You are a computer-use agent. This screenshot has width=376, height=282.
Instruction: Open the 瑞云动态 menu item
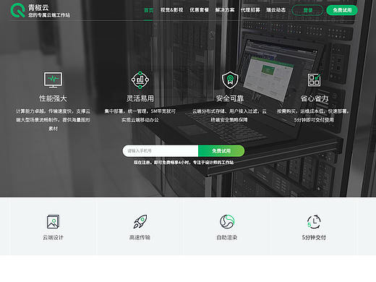(276, 10)
